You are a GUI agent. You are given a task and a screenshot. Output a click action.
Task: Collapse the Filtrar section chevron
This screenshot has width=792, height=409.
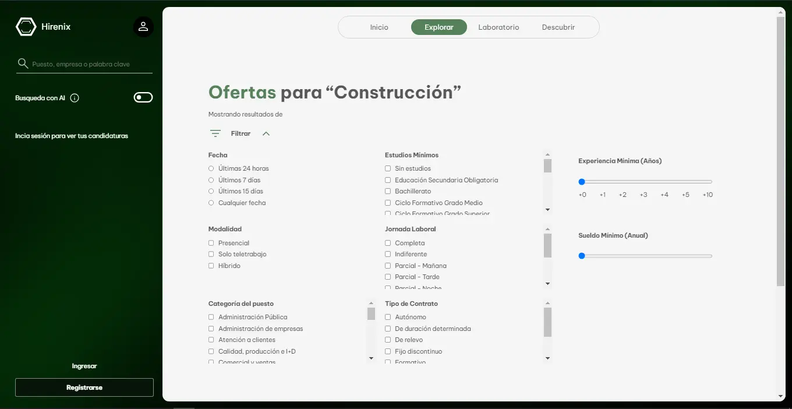[266, 133]
